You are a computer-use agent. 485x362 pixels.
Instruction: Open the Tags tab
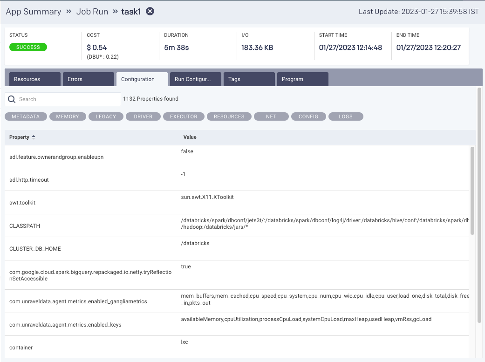pyautogui.click(x=249, y=79)
